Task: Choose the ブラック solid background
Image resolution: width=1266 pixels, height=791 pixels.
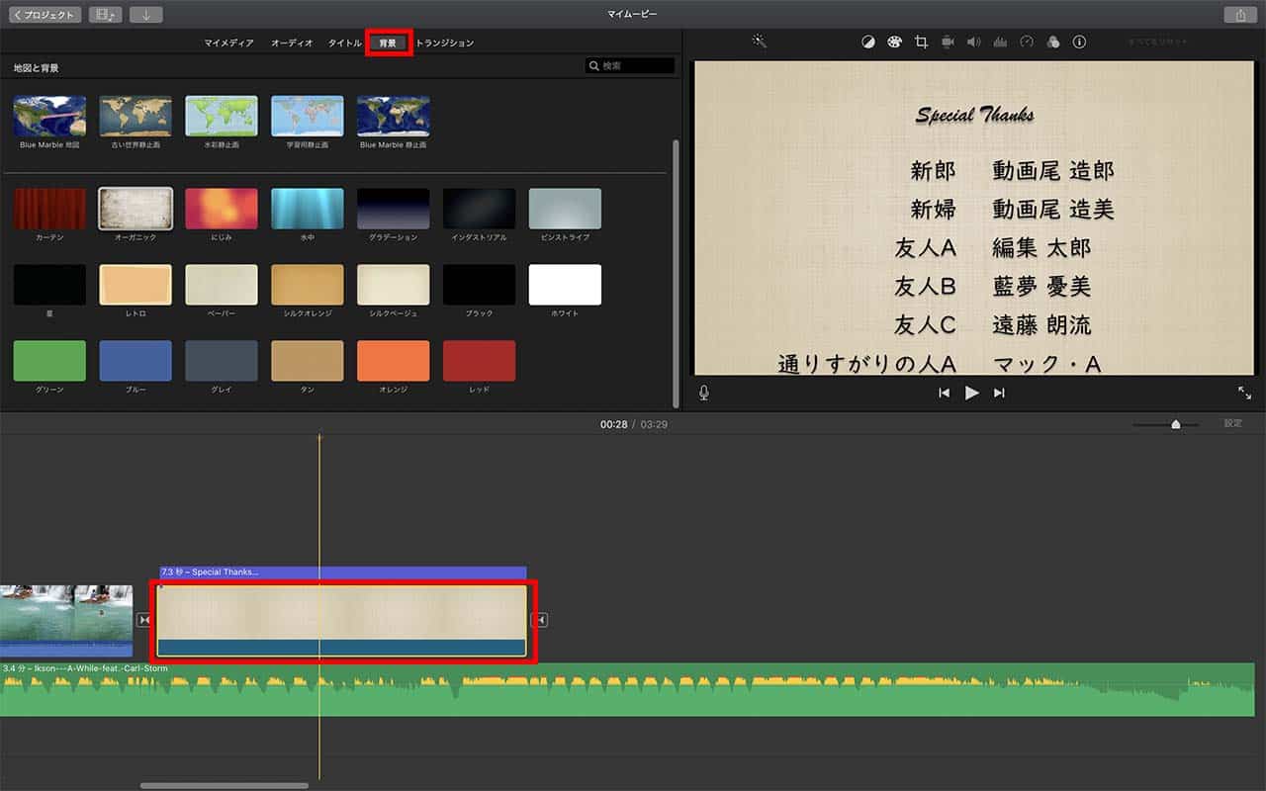Action: tap(480, 285)
